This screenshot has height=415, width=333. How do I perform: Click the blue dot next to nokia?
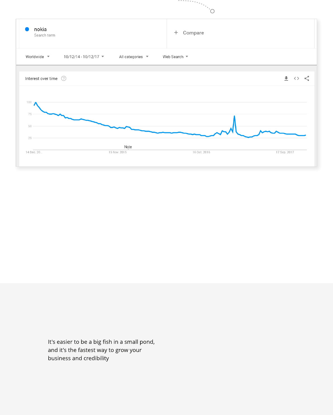[27, 29]
